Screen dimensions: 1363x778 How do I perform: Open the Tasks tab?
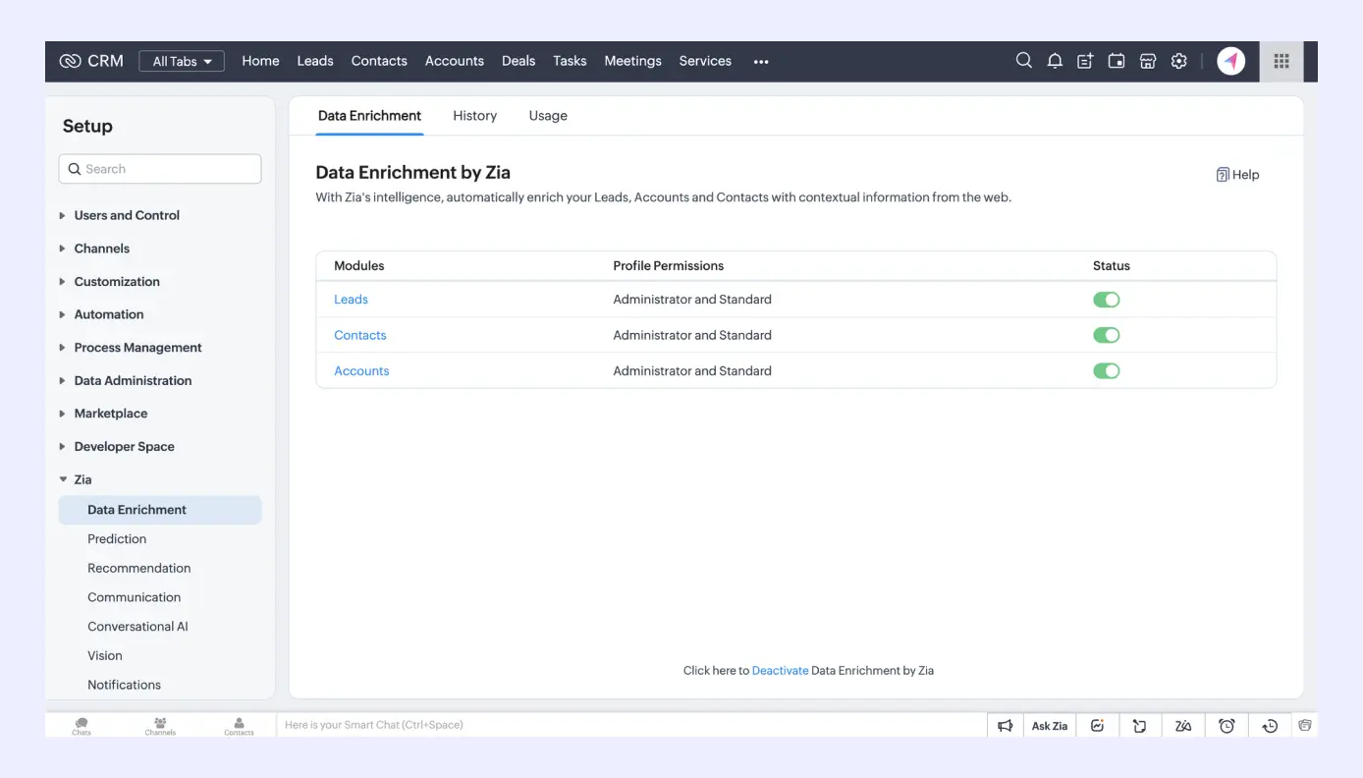tap(570, 61)
